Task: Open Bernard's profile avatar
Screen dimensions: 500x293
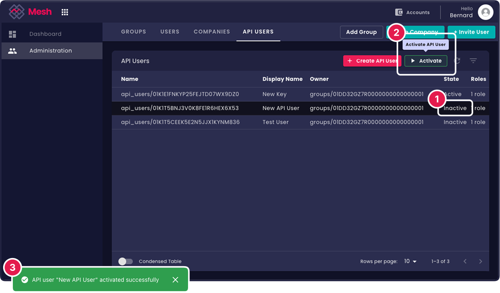Action: coord(485,12)
